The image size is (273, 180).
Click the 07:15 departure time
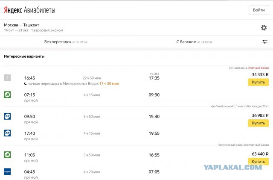coord(29,95)
